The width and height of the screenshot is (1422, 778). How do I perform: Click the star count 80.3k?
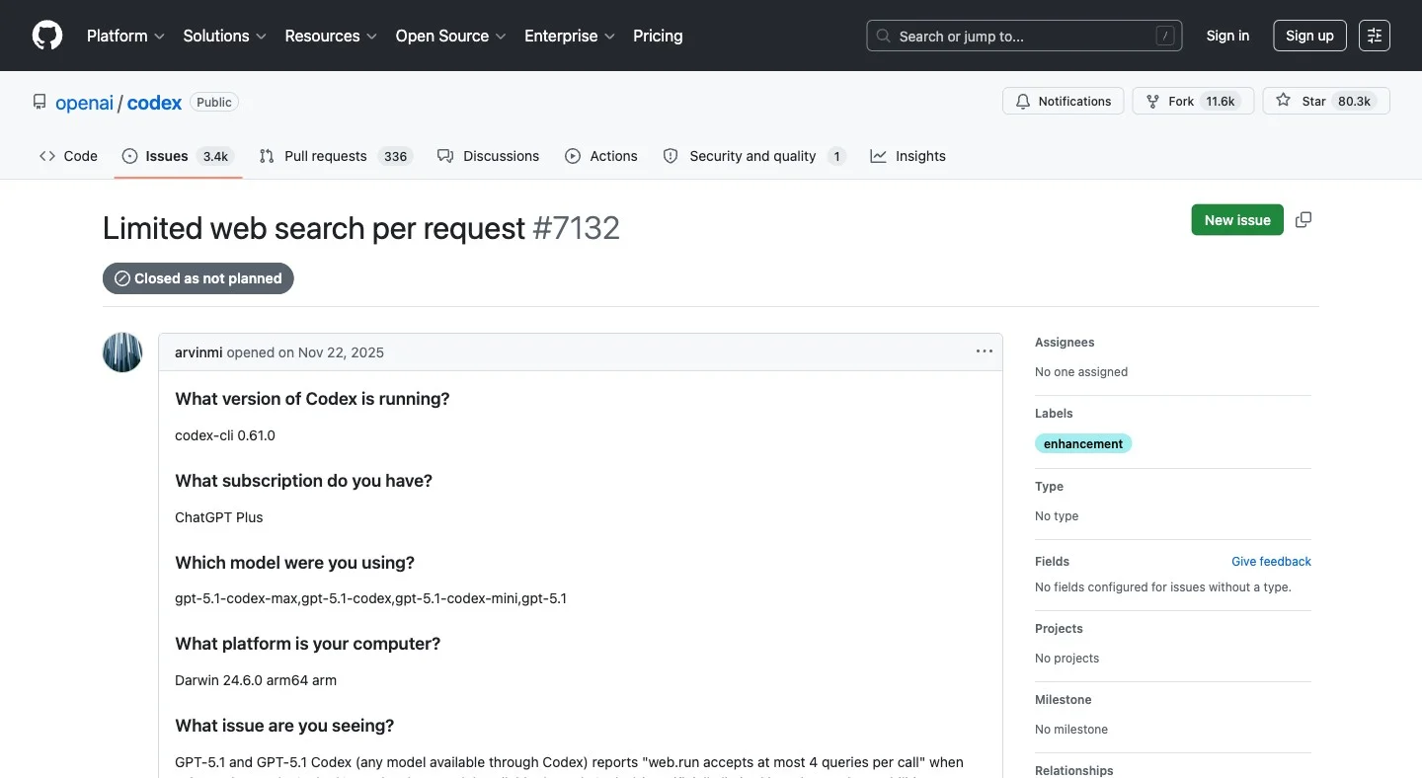click(1355, 101)
